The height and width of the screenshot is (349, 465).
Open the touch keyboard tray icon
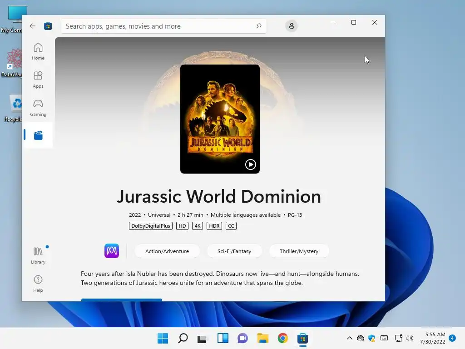coord(384,338)
